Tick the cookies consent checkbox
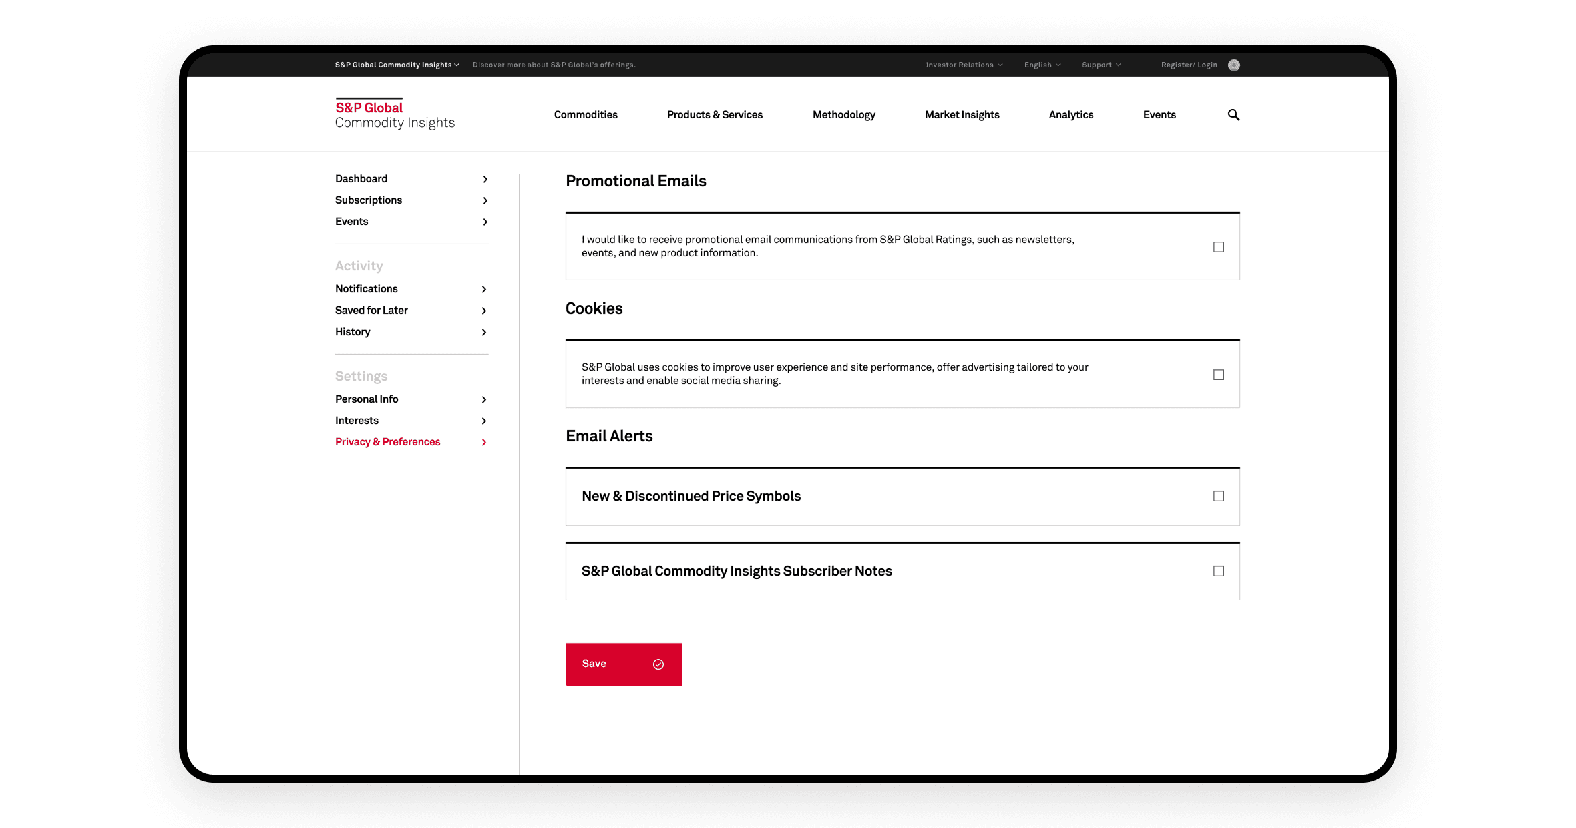Viewport: 1576px width, 828px height. pyautogui.click(x=1219, y=375)
